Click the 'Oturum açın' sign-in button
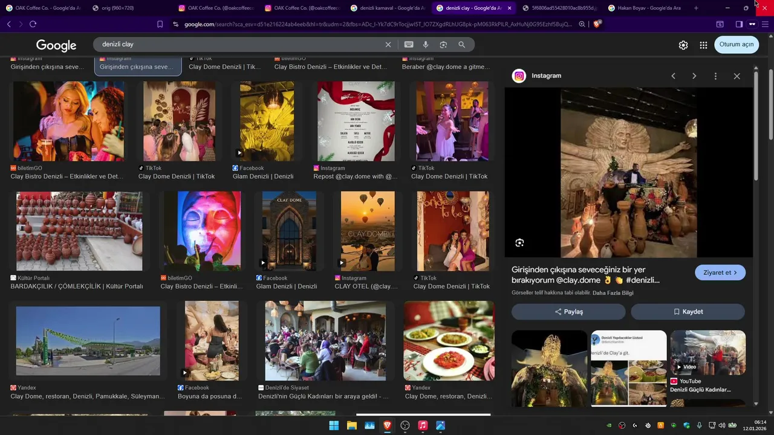The image size is (774, 435). click(x=737, y=45)
